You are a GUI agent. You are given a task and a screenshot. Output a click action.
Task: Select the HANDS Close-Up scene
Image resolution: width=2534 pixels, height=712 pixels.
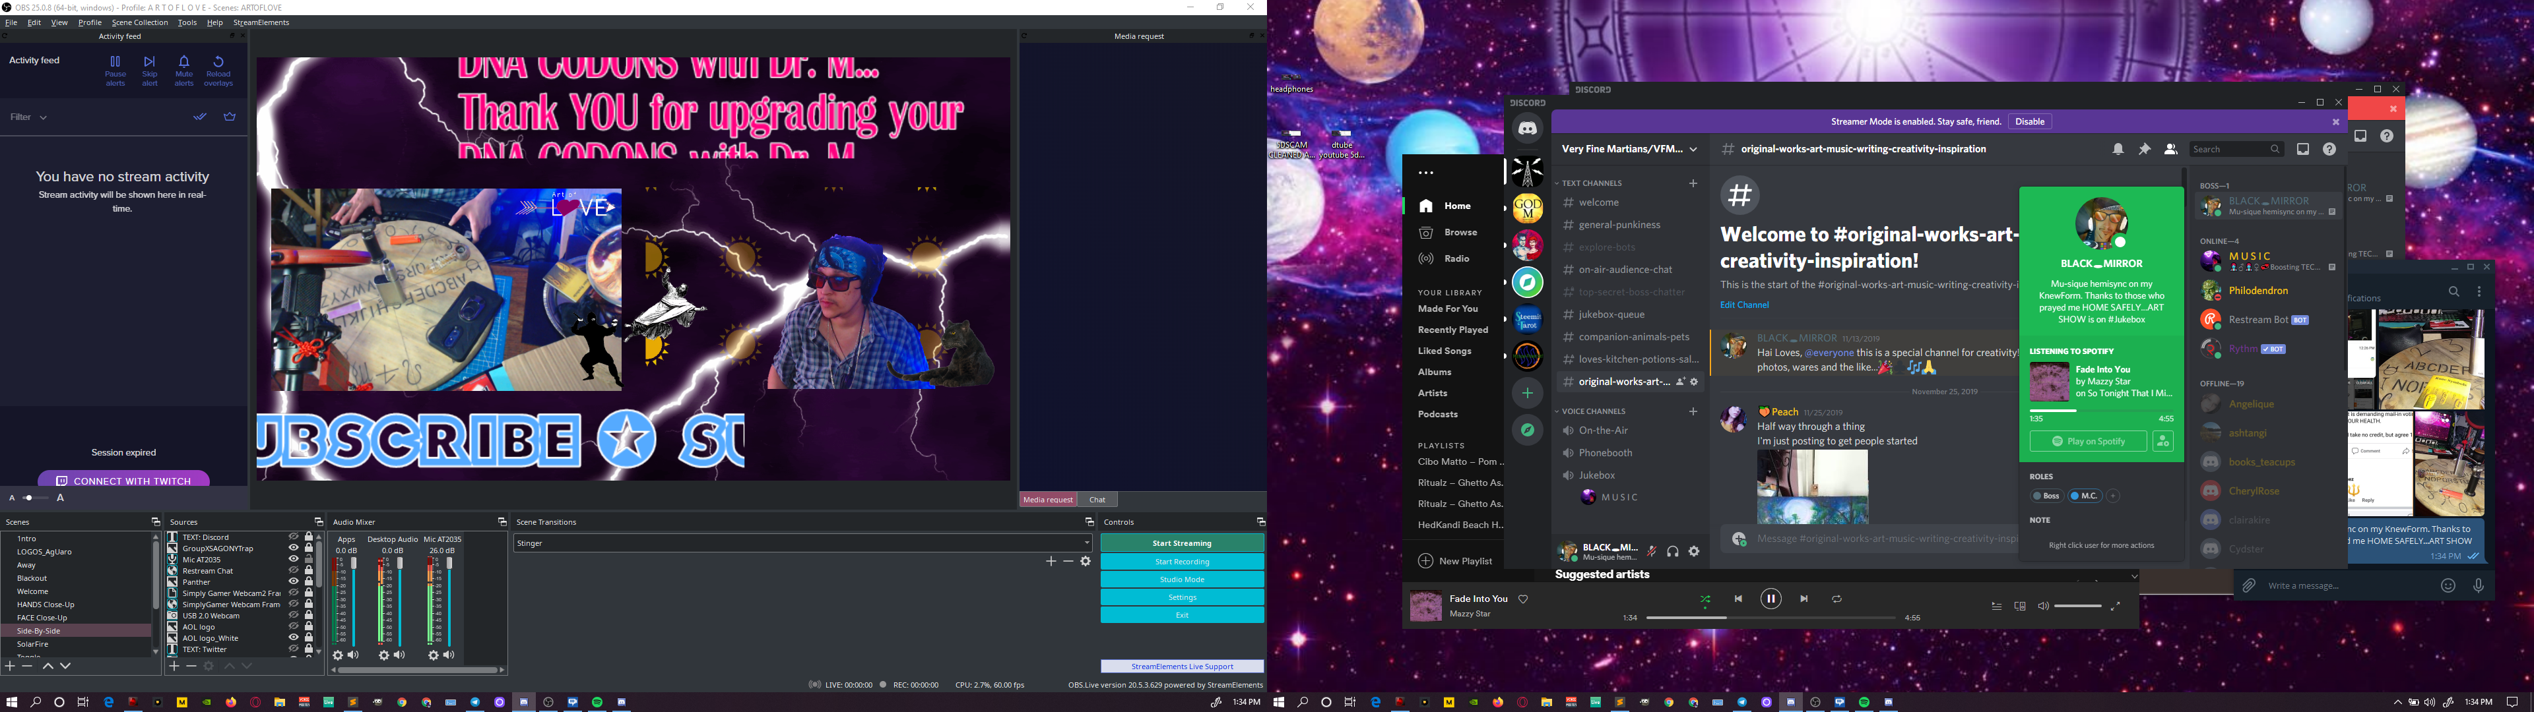[46, 605]
